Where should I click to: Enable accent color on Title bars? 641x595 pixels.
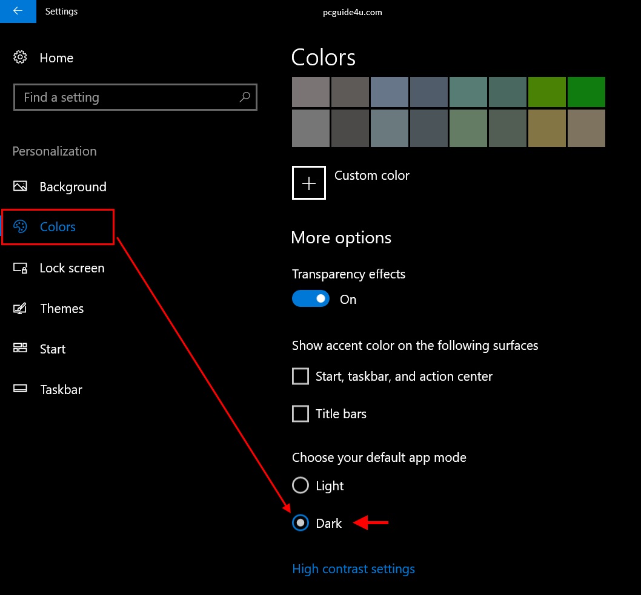tap(301, 414)
